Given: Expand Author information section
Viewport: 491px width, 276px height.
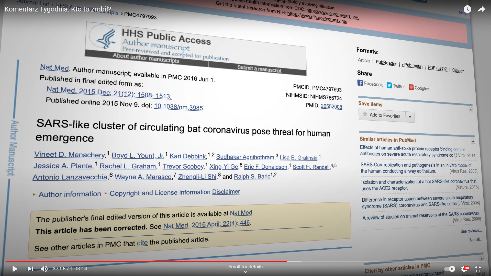Looking at the screenshot, I should pos(70,194).
